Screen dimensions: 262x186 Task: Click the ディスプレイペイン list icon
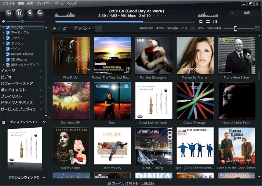[x=3, y=123]
